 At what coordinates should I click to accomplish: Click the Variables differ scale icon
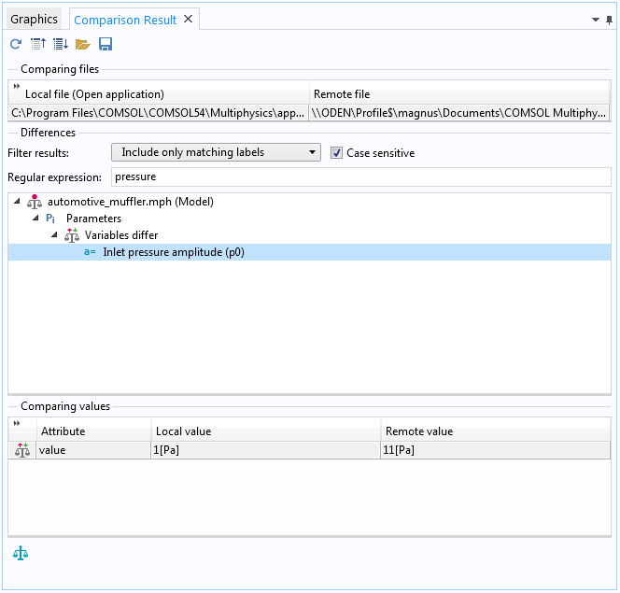tap(72, 235)
